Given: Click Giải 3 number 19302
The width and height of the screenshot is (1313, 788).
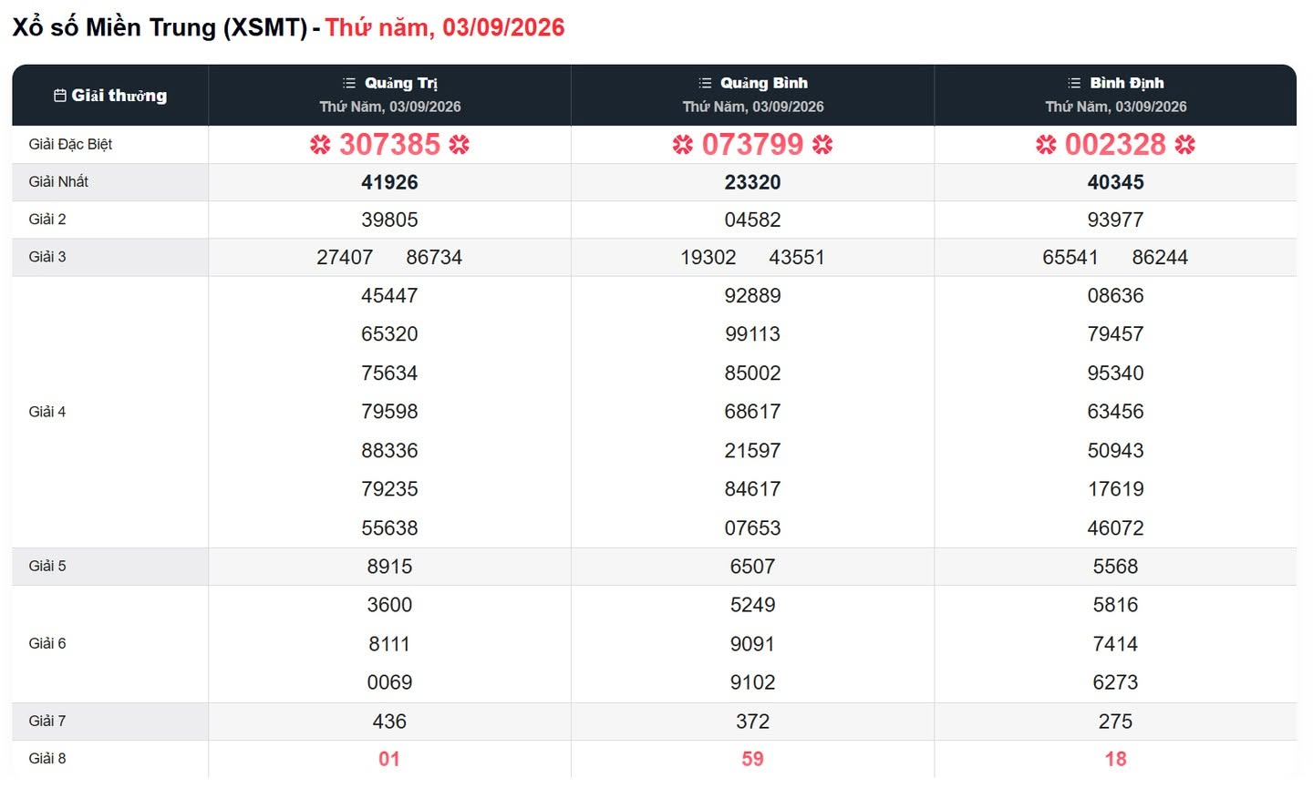Looking at the screenshot, I should [708, 258].
